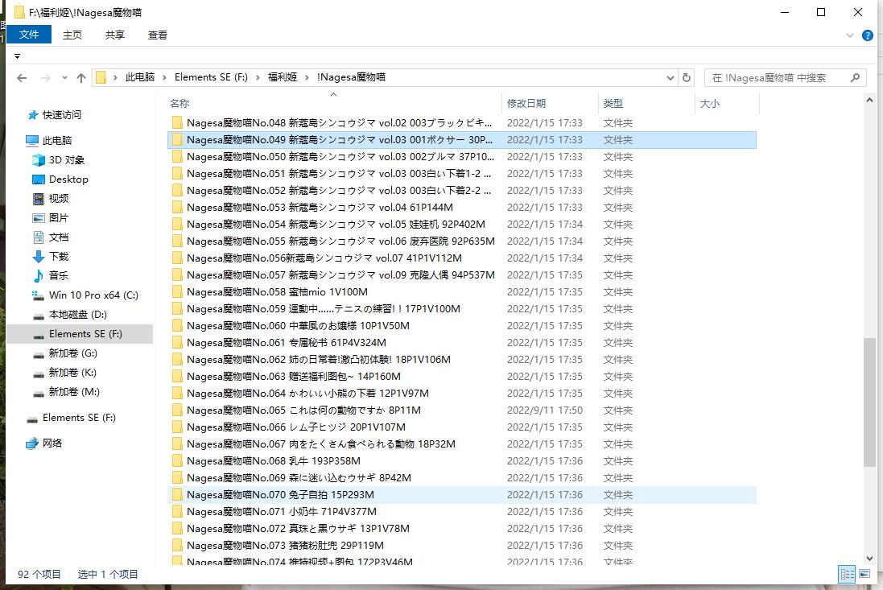
Task: Open 视频 in the sidebar
Action: pos(51,198)
